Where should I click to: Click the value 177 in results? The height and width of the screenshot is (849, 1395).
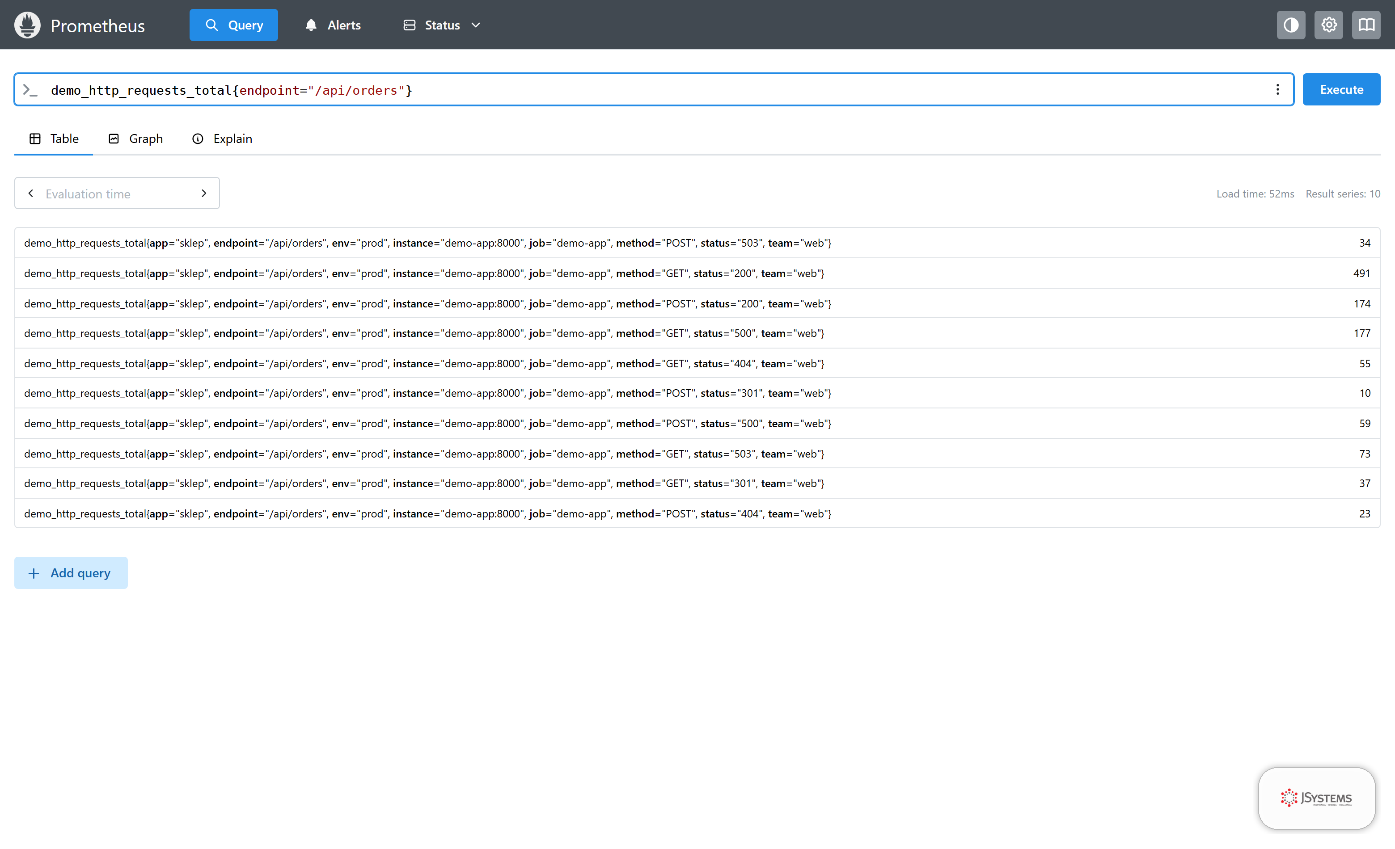pyautogui.click(x=1361, y=333)
